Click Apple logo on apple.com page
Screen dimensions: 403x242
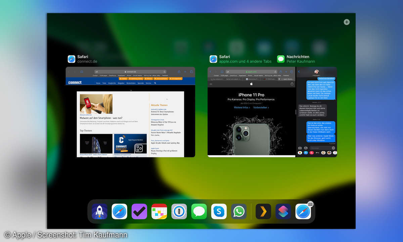251,84
